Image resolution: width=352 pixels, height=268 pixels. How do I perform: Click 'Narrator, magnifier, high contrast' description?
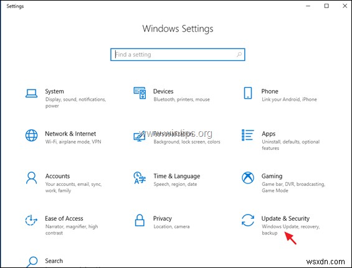(72, 229)
